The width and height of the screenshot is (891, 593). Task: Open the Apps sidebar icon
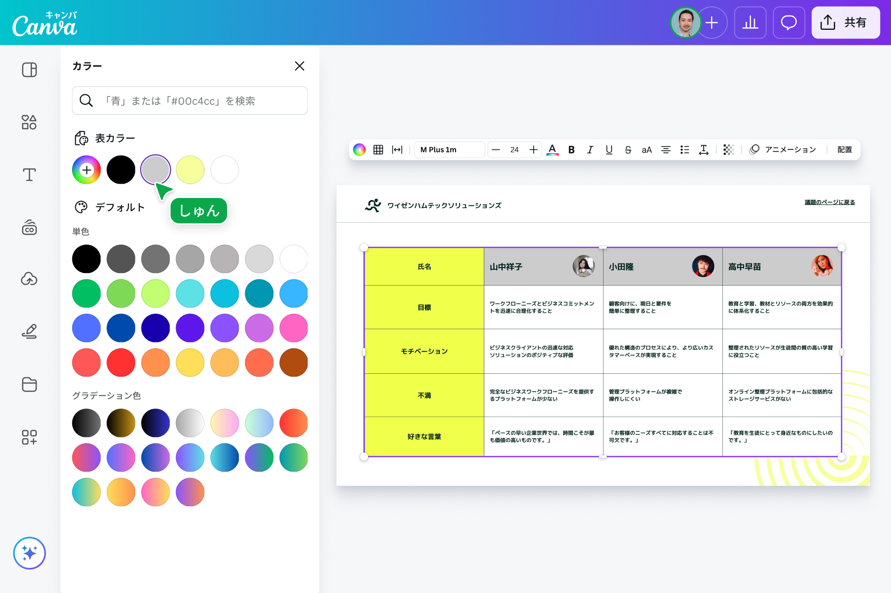pyautogui.click(x=29, y=437)
